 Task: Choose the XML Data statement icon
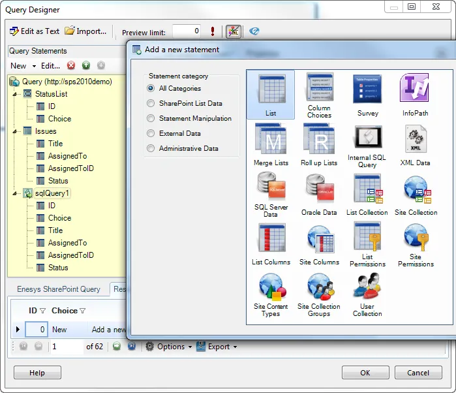[x=416, y=138]
